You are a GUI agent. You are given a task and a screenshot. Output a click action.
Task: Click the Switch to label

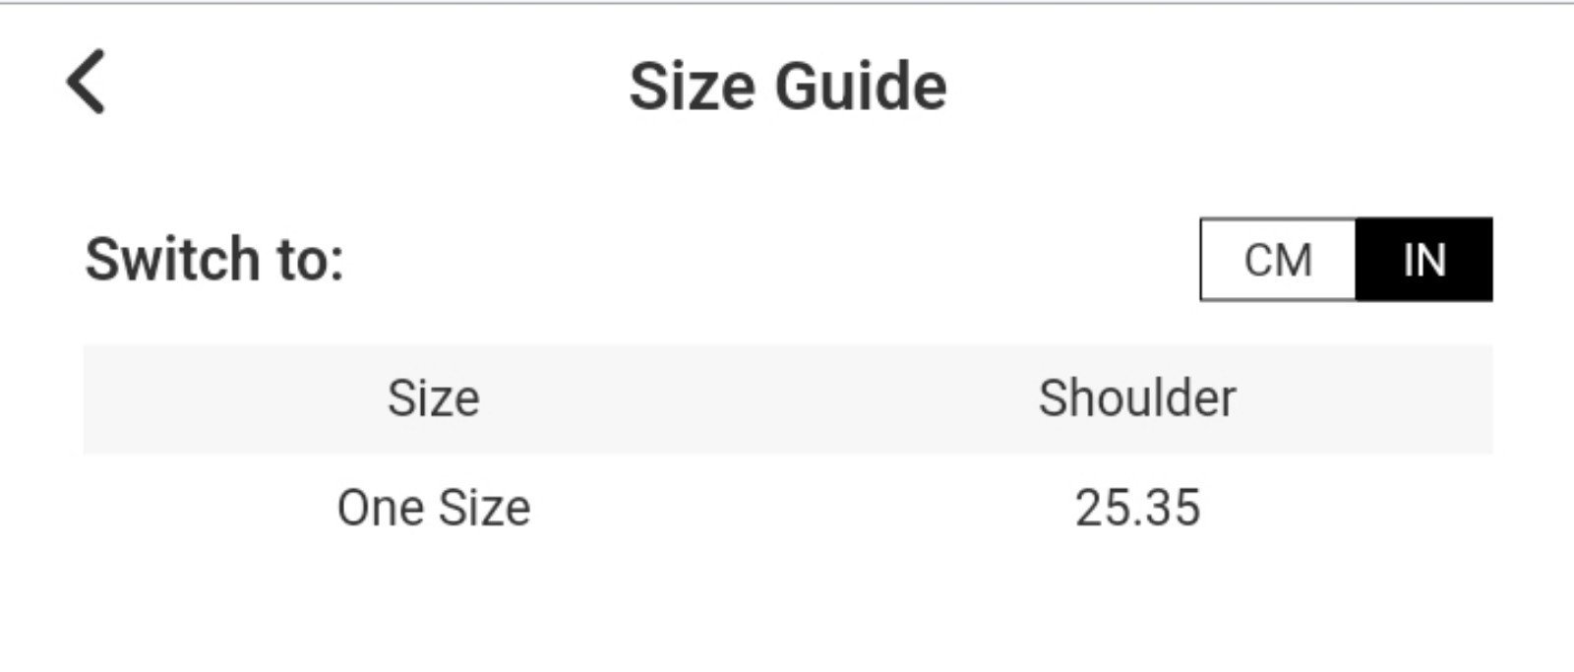click(x=214, y=260)
